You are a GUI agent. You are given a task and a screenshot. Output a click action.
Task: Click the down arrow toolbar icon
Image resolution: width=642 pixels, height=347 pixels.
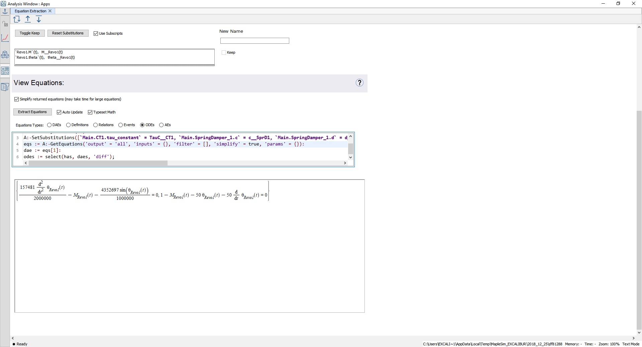(39, 19)
